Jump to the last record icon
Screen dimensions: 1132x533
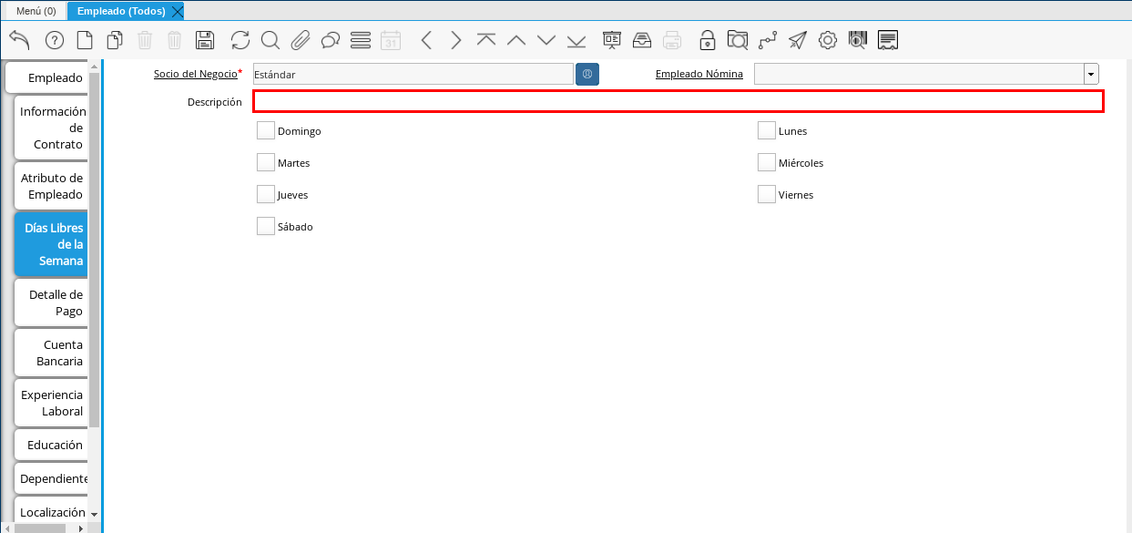(576, 40)
